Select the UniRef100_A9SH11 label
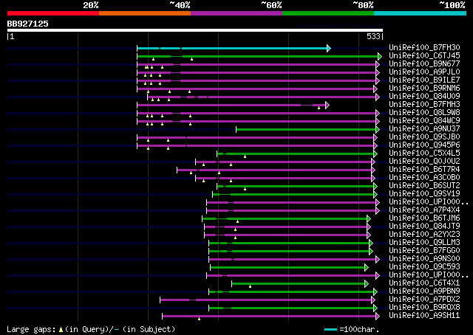Viewport: 473px width, 335px height. 424,316
